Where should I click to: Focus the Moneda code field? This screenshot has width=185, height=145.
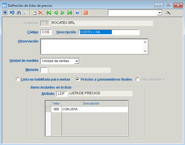(x=44, y=70)
